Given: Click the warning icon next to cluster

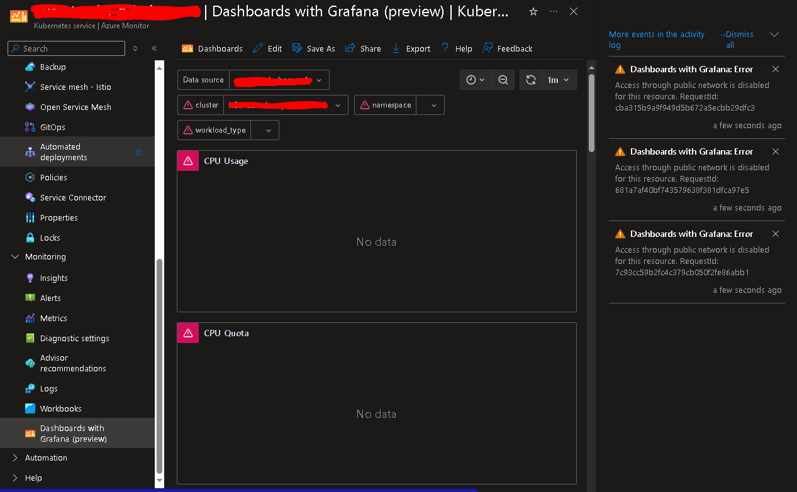Looking at the screenshot, I should tap(188, 105).
